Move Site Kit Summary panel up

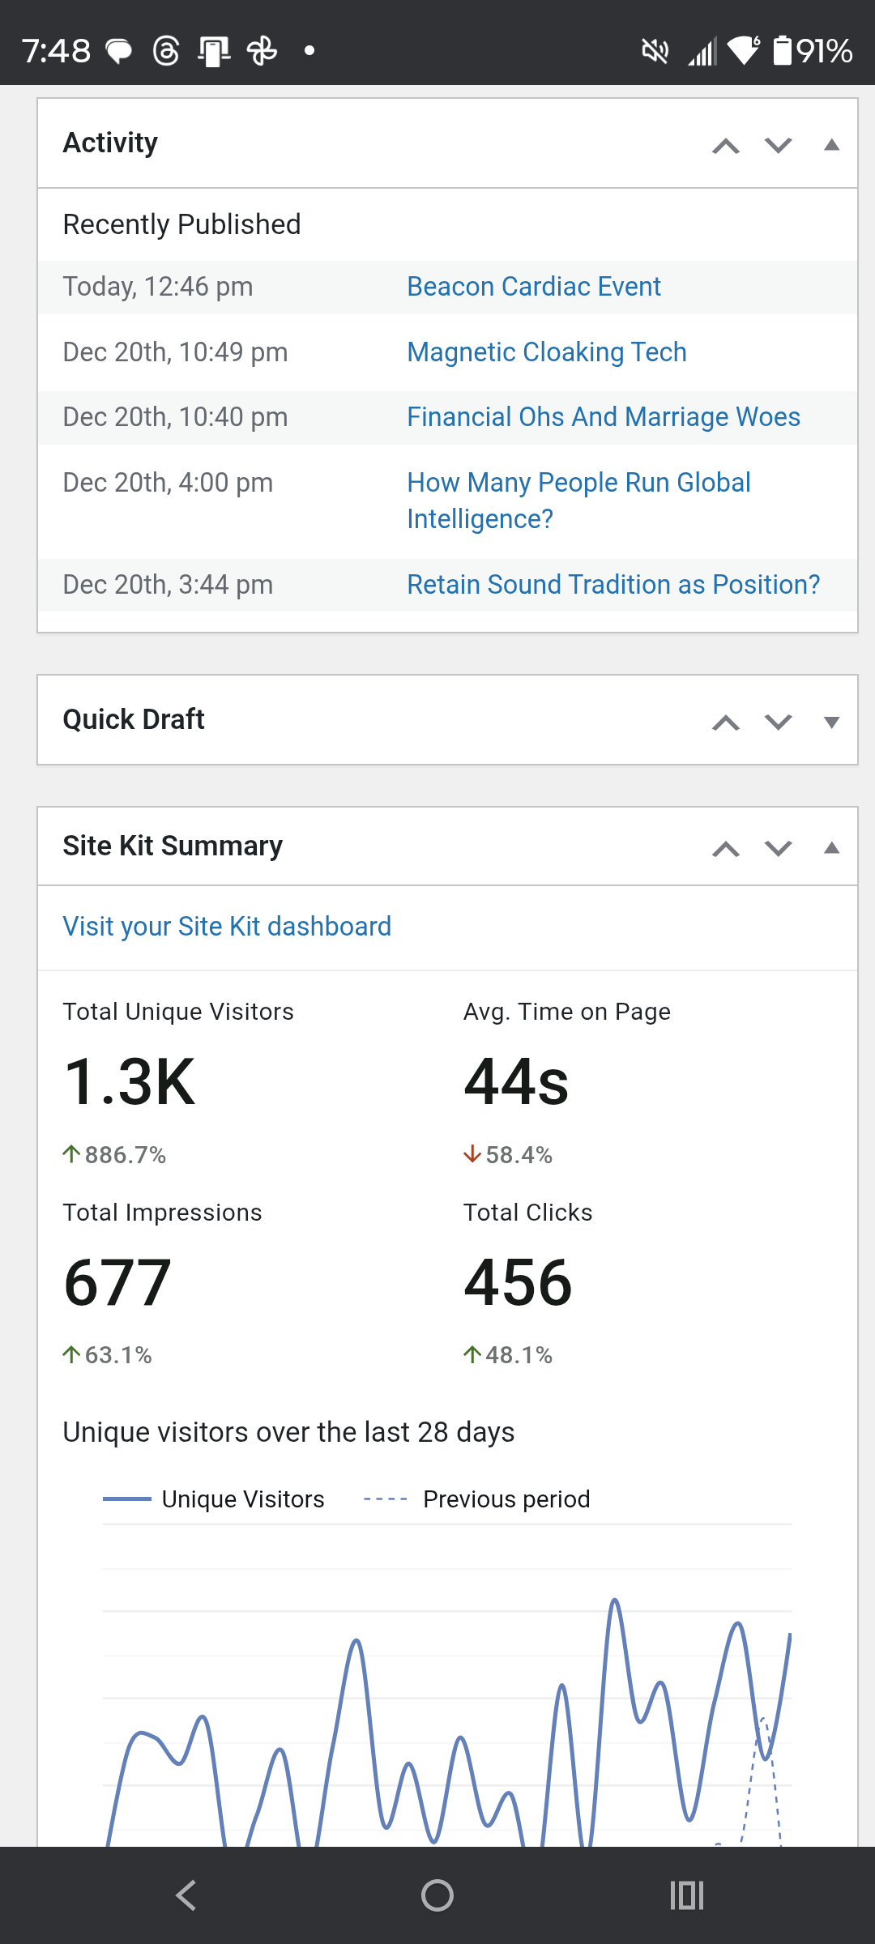[726, 849]
